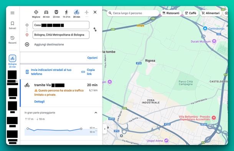Viewport: 234px width, 151px height.
Task: Click the red destination pin icon
Action: (27, 35)
